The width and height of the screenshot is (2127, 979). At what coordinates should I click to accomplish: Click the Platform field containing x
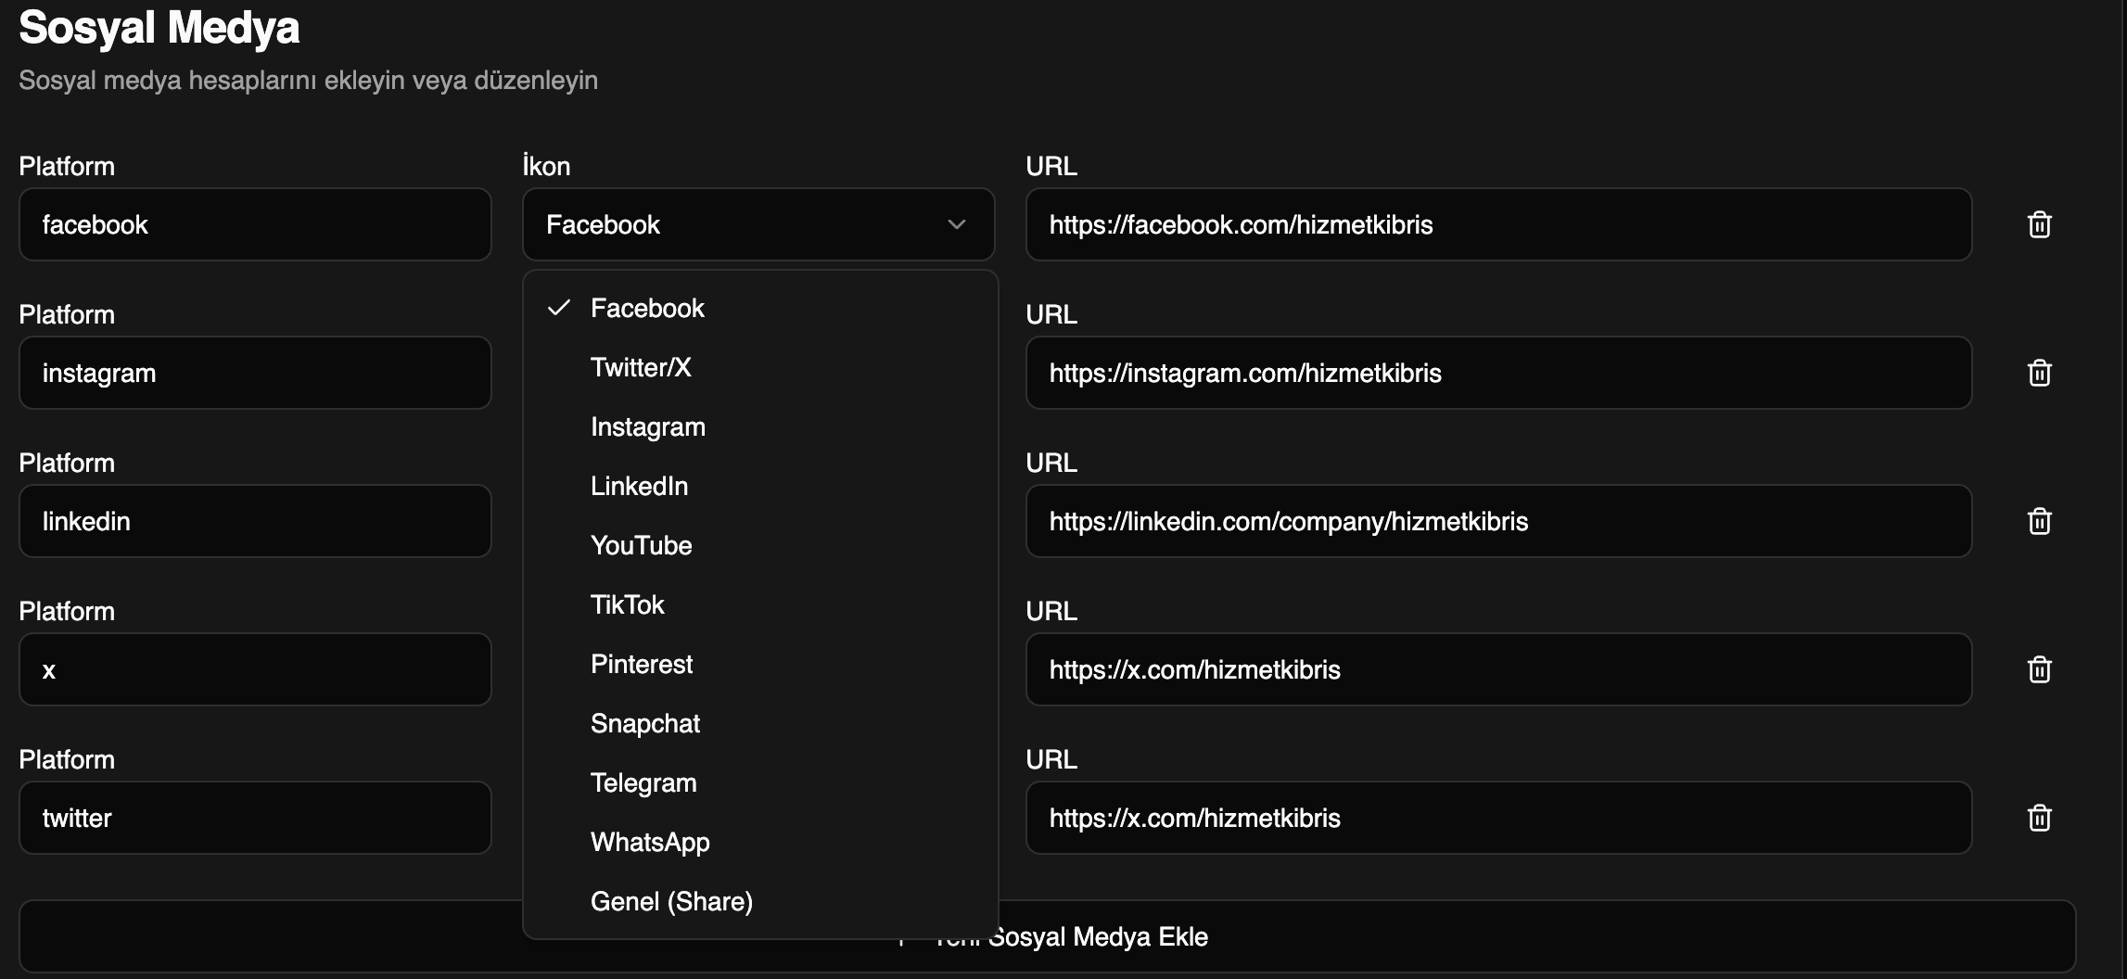pyautogui.click(x=255, y=669)
